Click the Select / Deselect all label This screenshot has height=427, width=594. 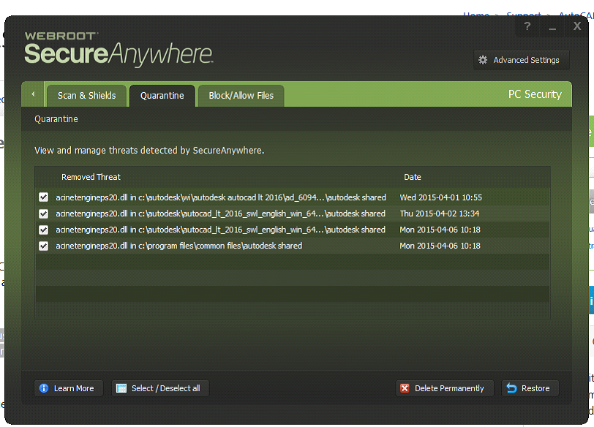coord(165,388)
